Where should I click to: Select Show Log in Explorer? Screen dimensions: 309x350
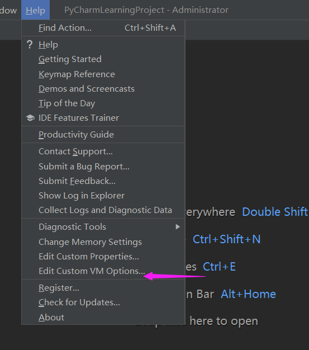[x=103, y=196]
